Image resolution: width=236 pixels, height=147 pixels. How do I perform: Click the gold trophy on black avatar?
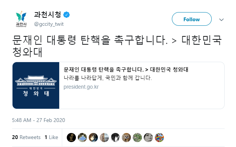71,138
